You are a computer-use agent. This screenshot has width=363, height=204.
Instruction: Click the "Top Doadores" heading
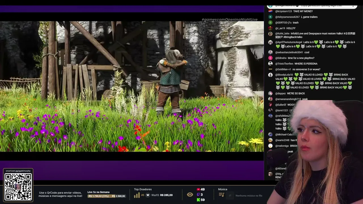[x=143, y=189]
